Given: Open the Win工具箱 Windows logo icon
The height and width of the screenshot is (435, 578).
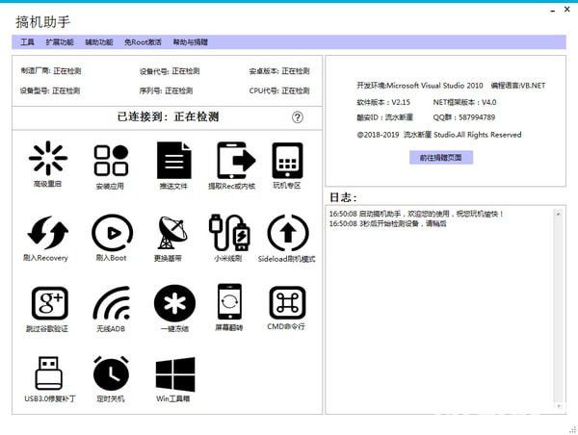Looking at the screenshot, I should coord(175,374).
